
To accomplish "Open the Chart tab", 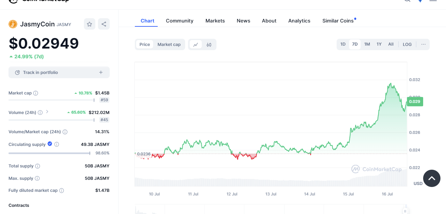I will 147,21.
